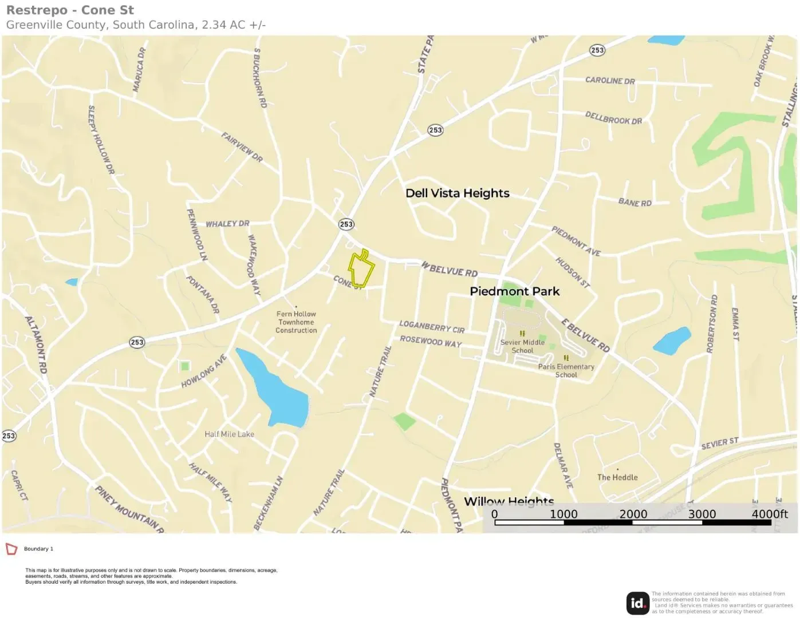This screenshot has width=800, height=618.
Task: Click the Willow Heights label
Action: tap(509, 502)
